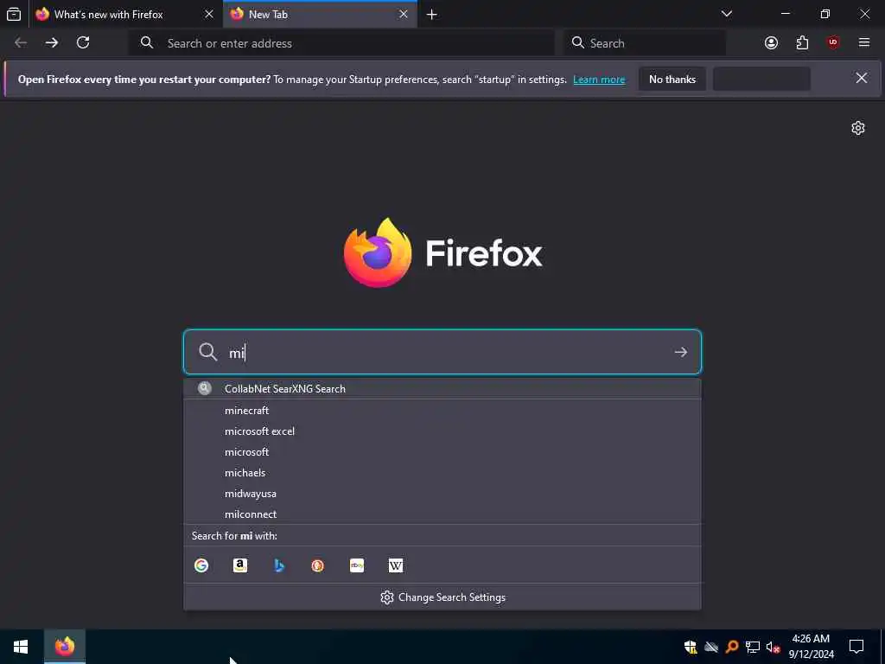Submit search with the arrow button
The height and width of the screenshot is (664, 885).
coord(681,353)
